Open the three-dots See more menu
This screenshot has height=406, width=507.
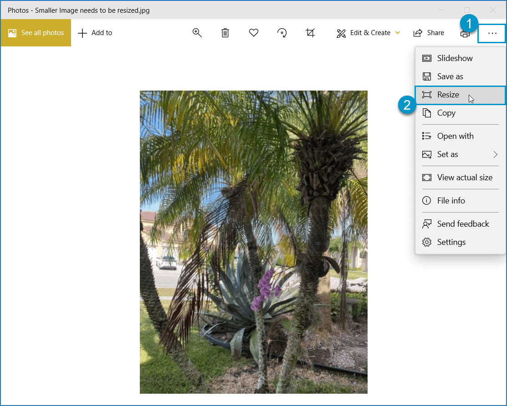492,33
